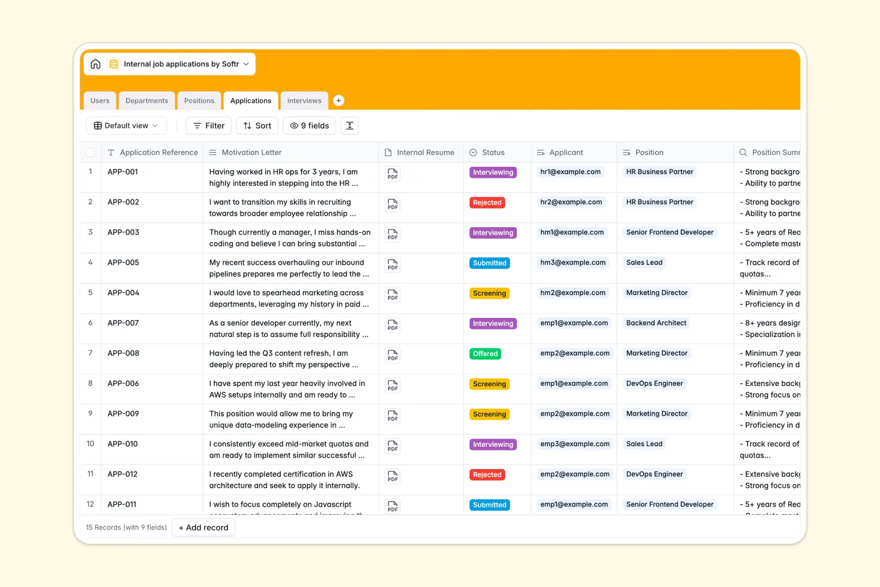Click the plus button to add a new table

click(338, 101)
